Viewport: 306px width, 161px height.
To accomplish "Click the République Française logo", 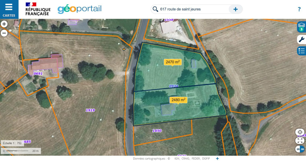I will (38, 9).
